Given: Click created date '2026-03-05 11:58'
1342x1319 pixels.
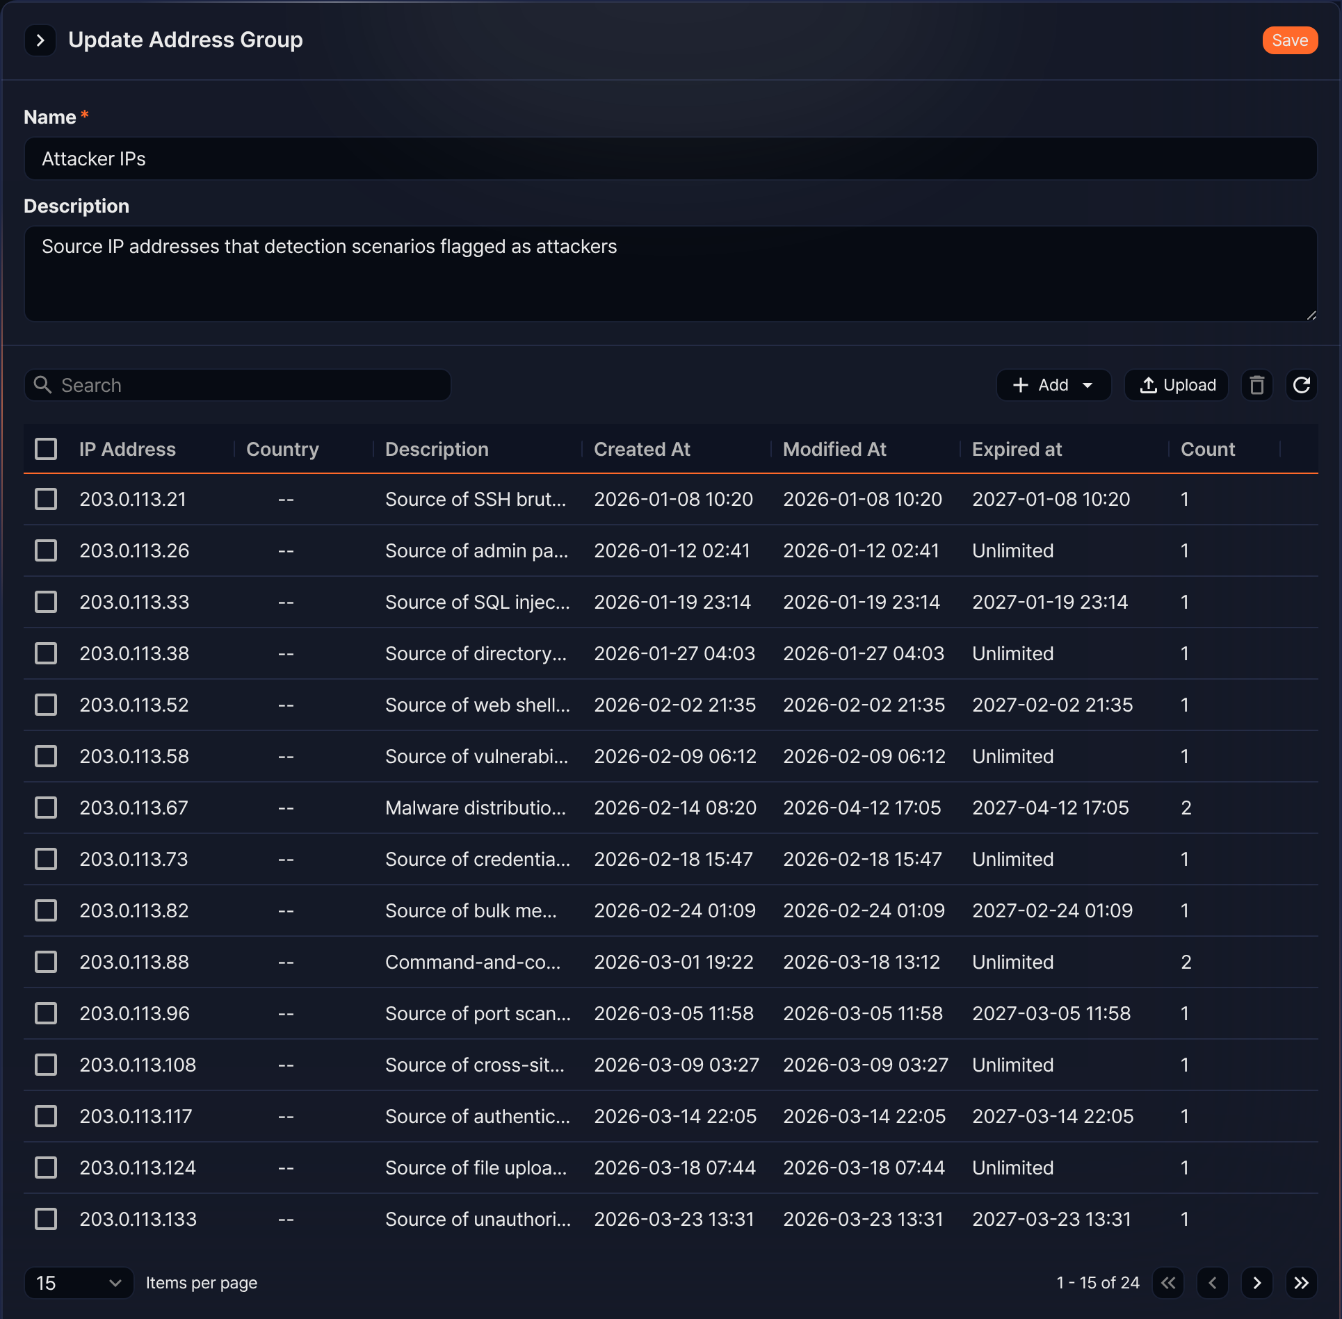Looking at the screenshot, I should tap(674, 1013).
